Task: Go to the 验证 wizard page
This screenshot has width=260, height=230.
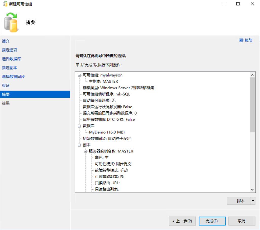Action: click(x=6, y=85)
